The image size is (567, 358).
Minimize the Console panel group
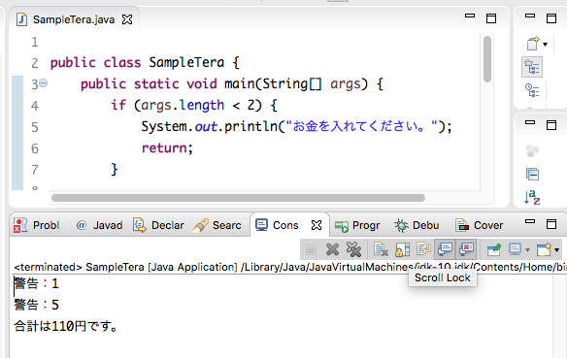[x=530, y=221]
